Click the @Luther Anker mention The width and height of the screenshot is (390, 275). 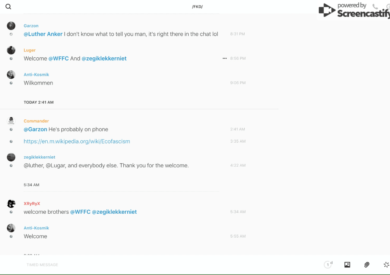coord(43,34)
